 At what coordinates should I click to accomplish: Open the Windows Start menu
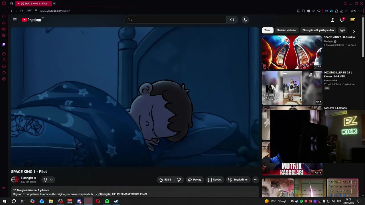(x=5, y=201)
